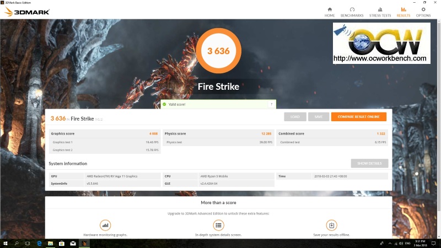
Task: Open the Home section icon
Action: pos(330,9)
